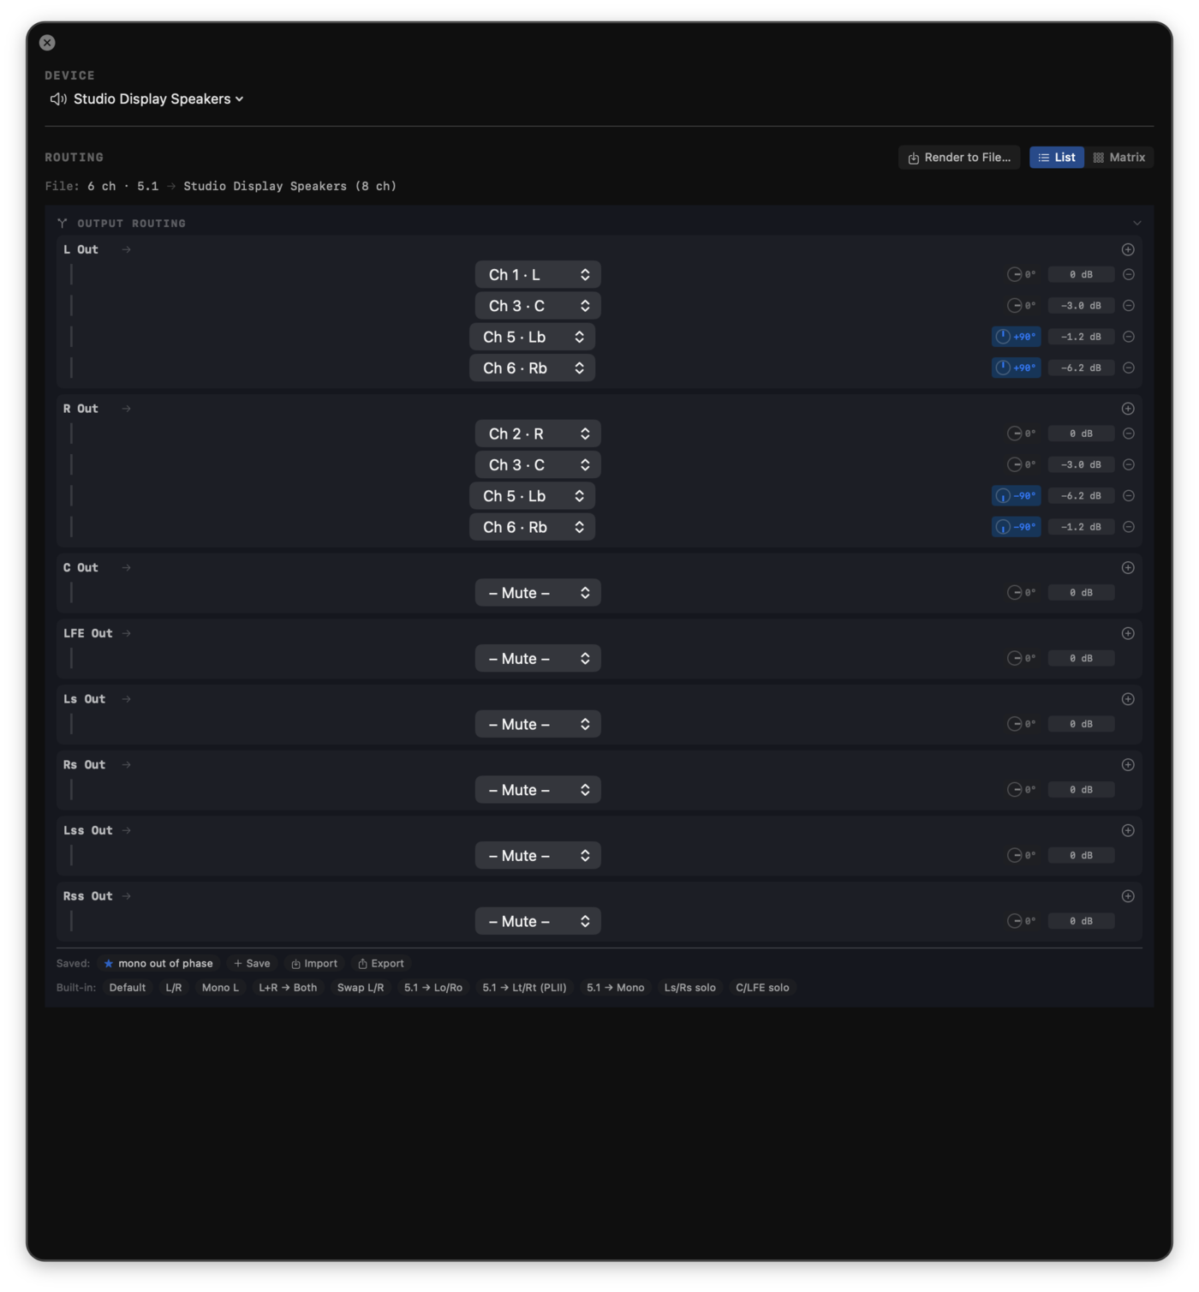Open the Rs Out Mute source dropdown
The height and width of the screenshot is (1292, 1199).
click(538, 790)
